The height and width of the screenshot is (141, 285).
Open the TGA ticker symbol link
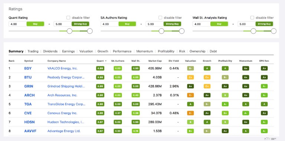coord(28,104)
